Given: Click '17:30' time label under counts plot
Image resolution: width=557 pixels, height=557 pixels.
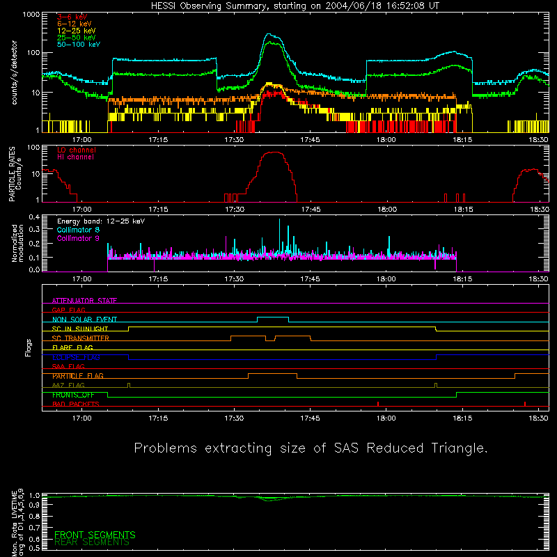Looking at the screenshot, I should 234,140.
